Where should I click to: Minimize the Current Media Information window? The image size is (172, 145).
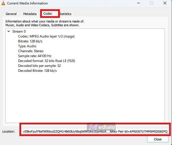coord(138,3)
